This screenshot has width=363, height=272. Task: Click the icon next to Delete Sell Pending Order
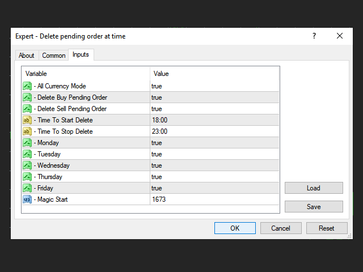click(27, 109)
